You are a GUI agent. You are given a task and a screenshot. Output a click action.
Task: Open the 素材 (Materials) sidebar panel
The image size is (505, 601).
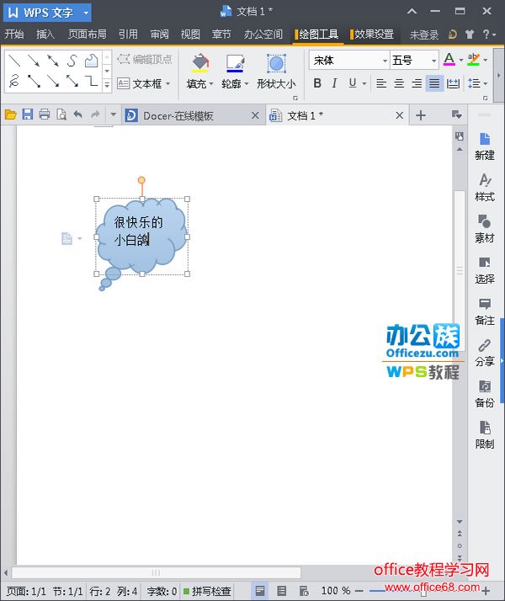[485, 227]
